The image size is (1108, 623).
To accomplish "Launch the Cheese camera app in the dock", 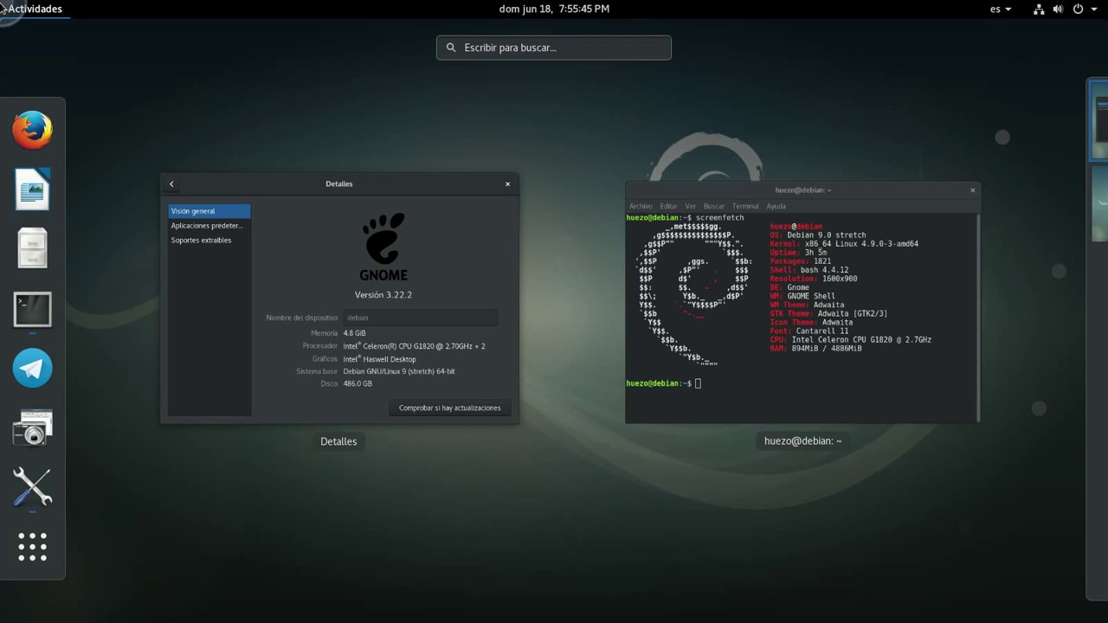I will click(x=32, y=427).
